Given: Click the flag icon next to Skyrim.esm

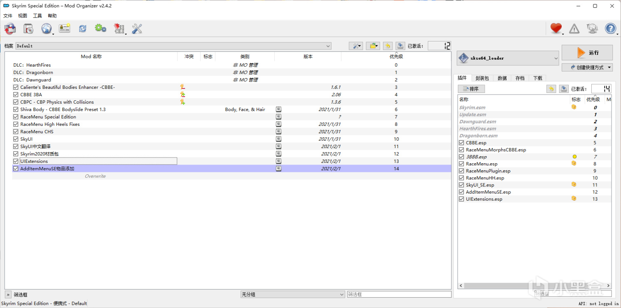Looking at the screenshot, I should tap(574, 107).
